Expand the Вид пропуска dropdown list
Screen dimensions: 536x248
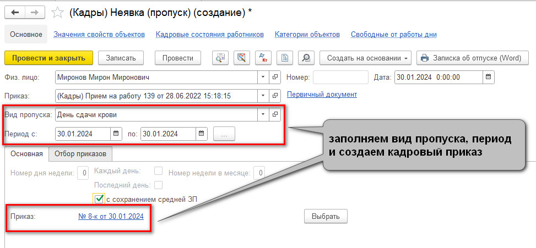pos(263,114)
